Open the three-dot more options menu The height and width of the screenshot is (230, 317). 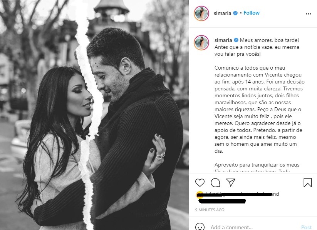(308, 14)
